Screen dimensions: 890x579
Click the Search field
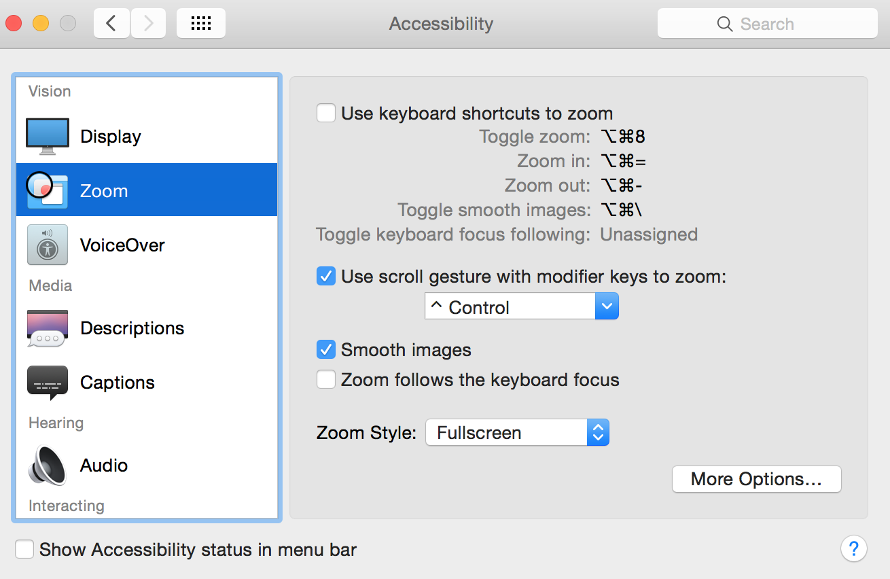[767, 24]
